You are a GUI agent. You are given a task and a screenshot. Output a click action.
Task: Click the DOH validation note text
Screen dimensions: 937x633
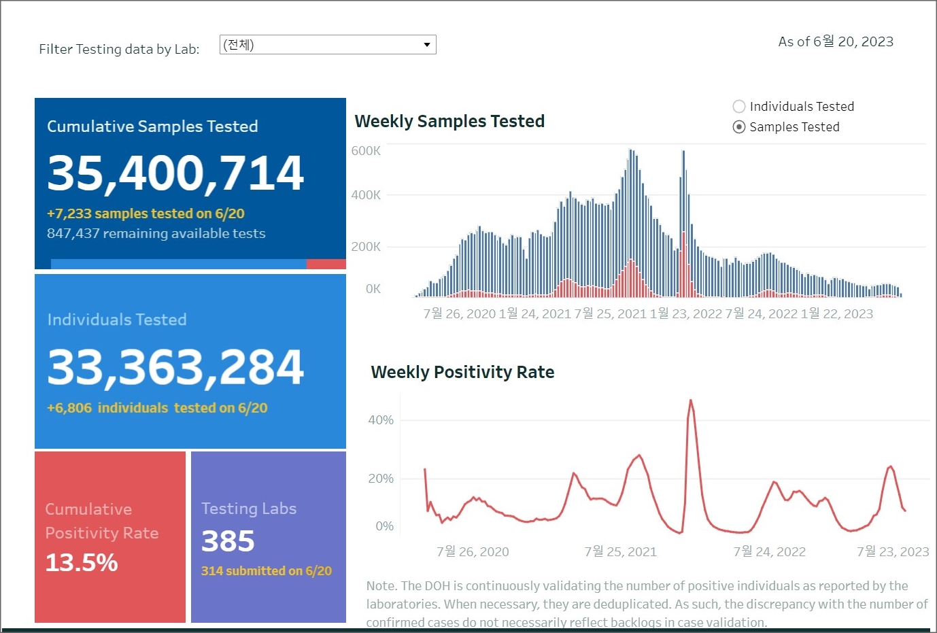tap(647, 604)
